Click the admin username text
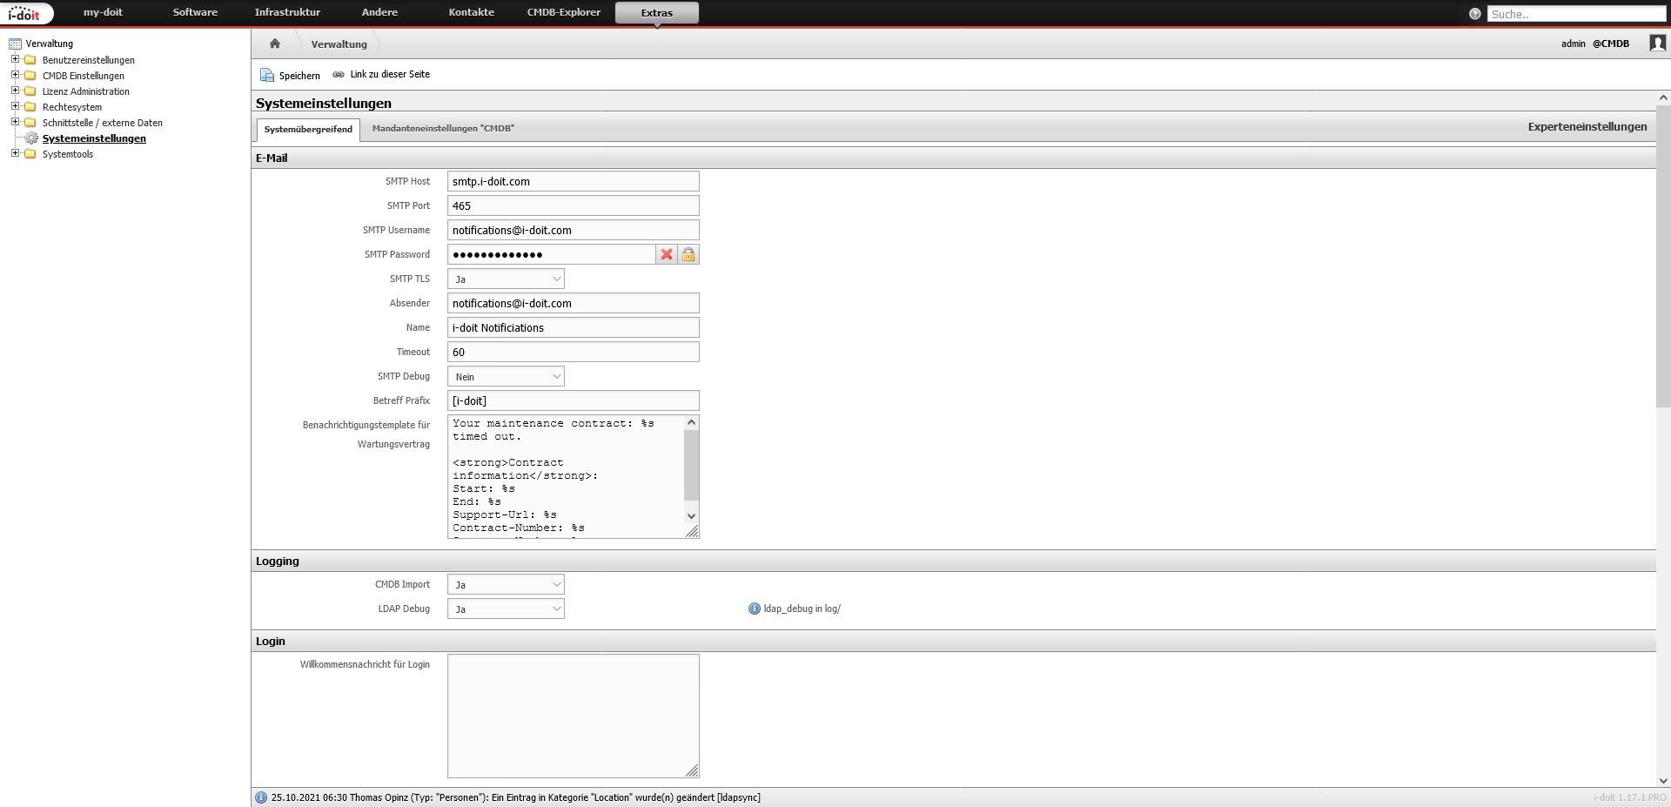1671x807 pixels. (1574, 44)
